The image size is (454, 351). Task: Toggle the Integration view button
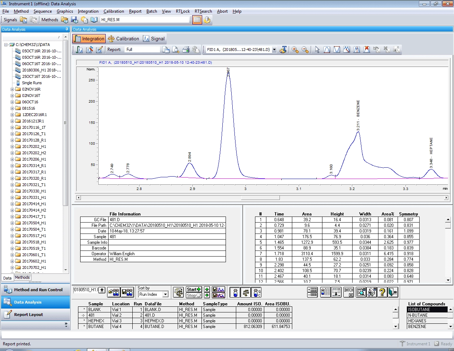pyautogui.click(x=89, y=39)
